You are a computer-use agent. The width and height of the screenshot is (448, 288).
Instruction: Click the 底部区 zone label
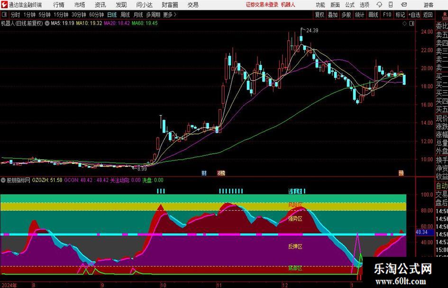(x=295, y=268)
